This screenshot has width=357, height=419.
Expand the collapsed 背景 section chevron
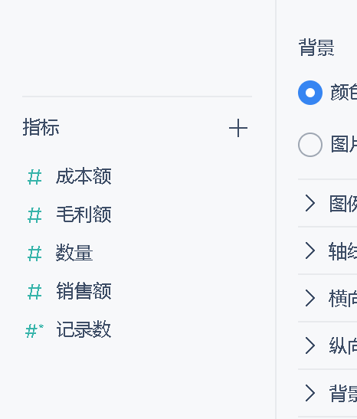310,393
